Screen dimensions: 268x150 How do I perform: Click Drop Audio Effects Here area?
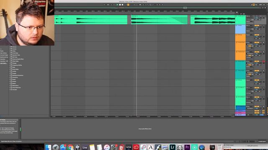pos(144,129)
